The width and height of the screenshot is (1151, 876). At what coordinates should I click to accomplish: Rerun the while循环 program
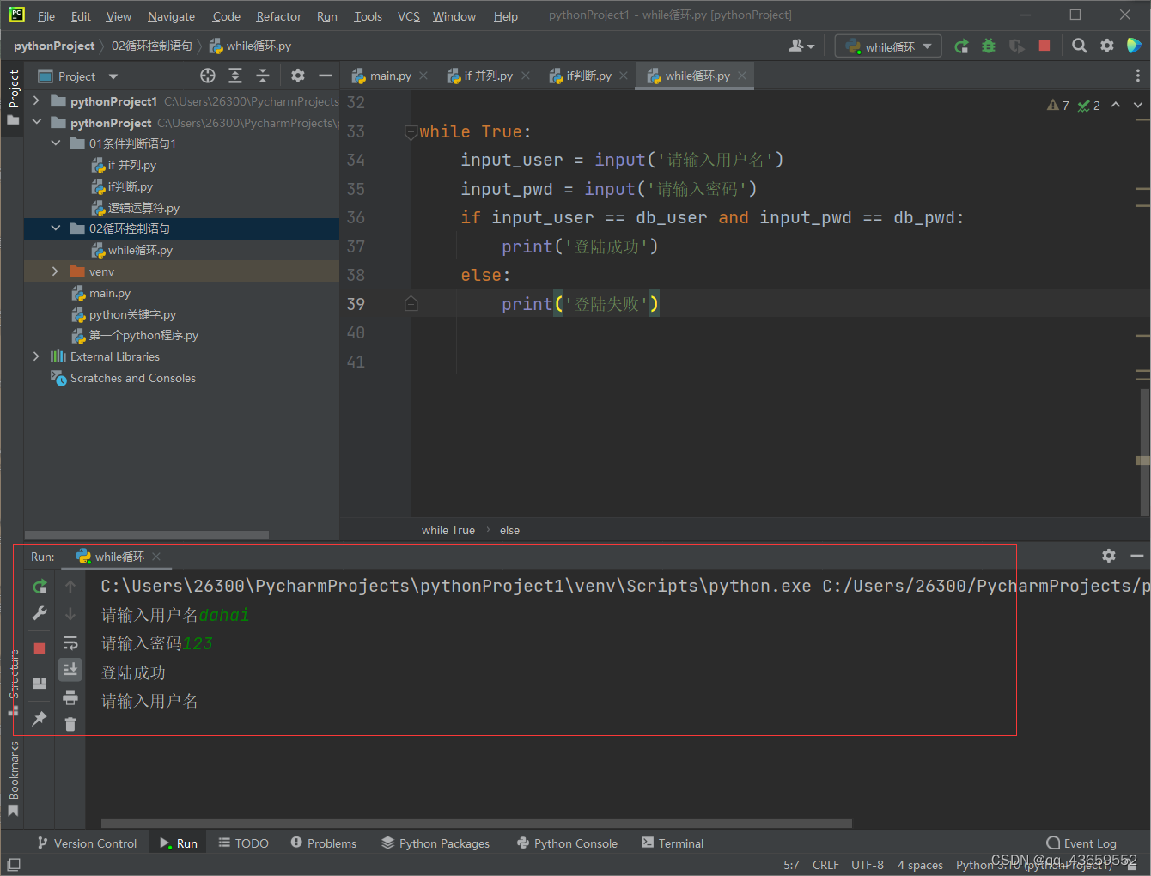point(40,586)
